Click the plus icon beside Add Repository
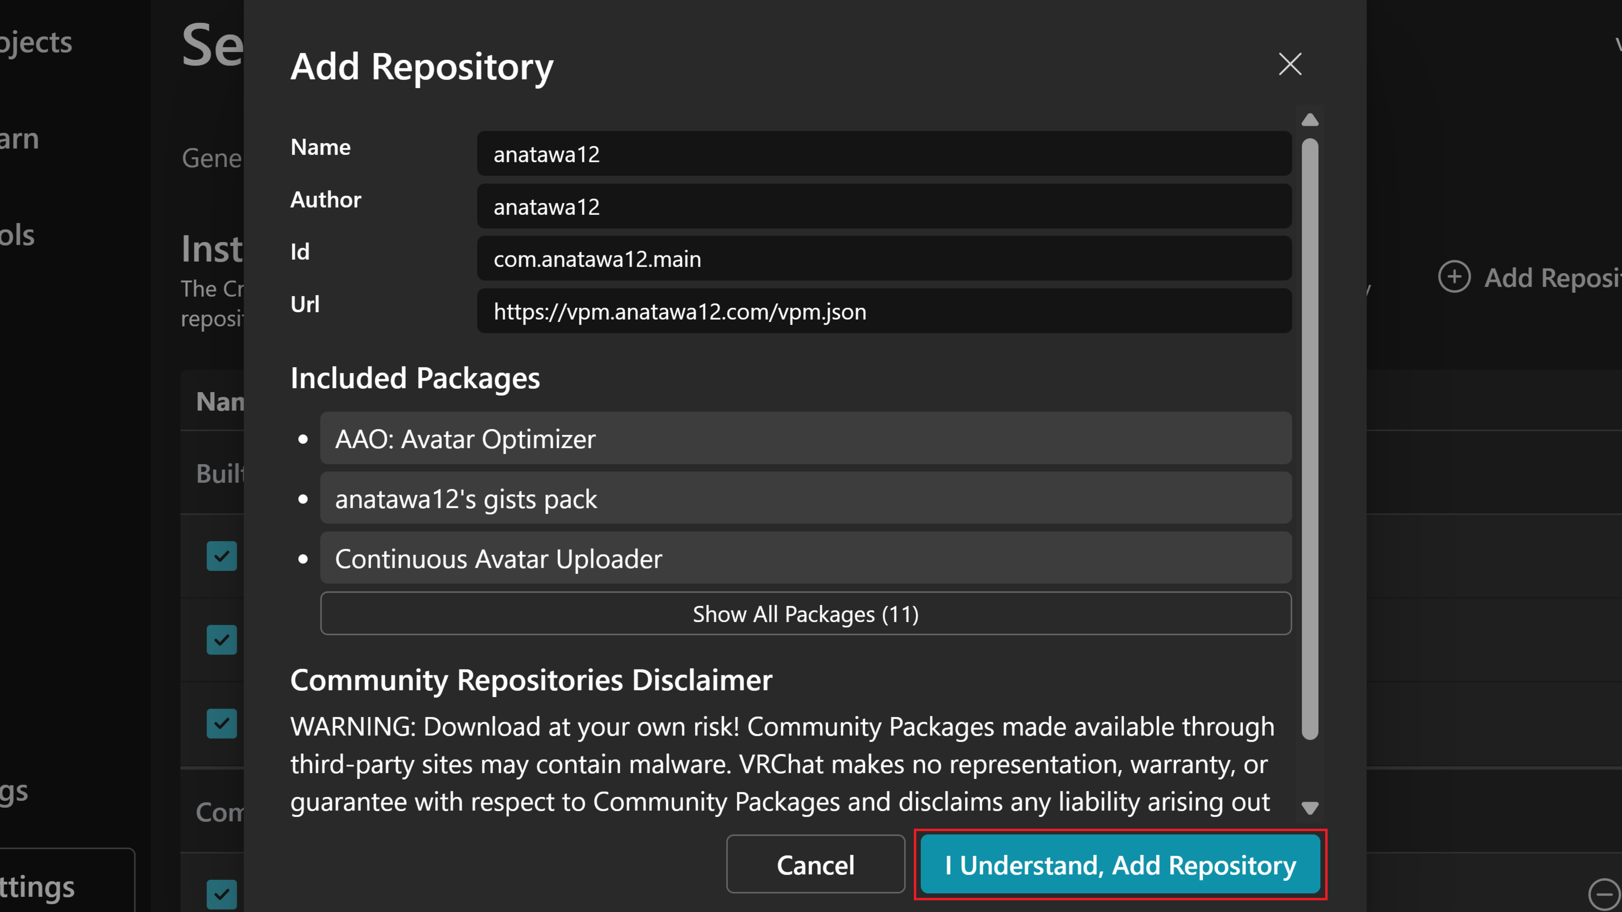 1454,277
